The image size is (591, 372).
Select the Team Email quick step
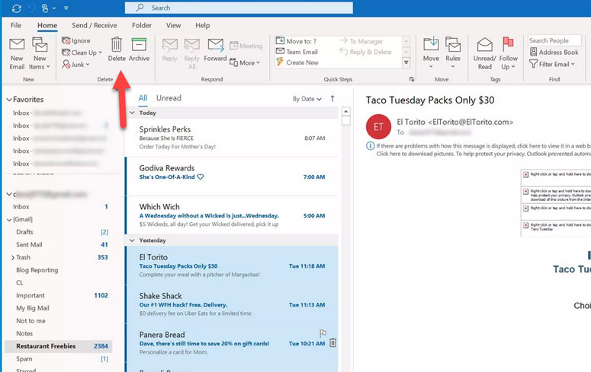(x=297, y=52)
